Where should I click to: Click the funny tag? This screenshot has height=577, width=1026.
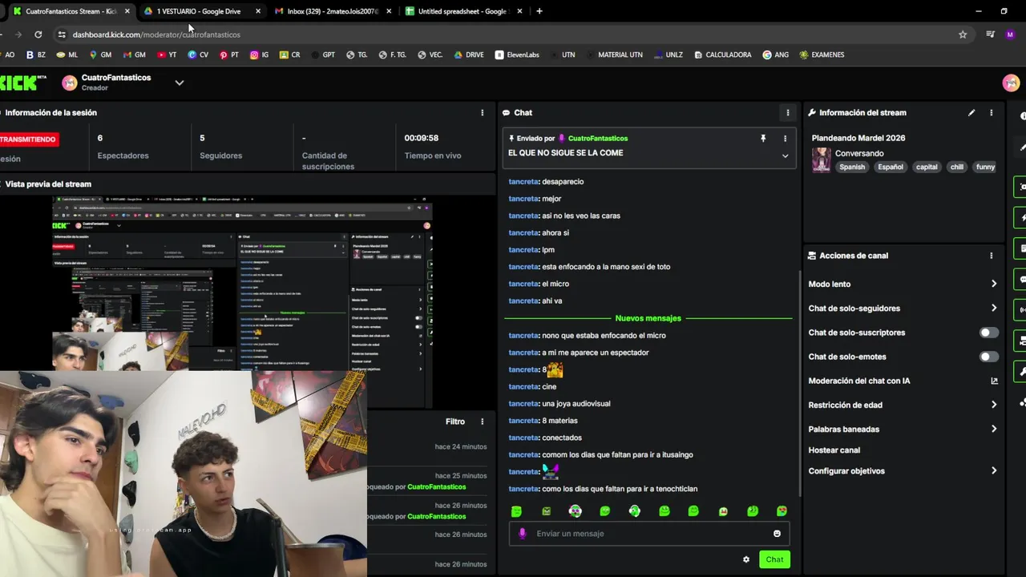coord(985,167)
